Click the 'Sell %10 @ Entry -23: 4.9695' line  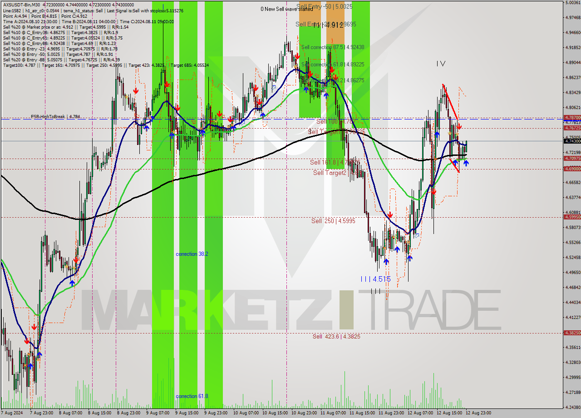point(60,49)
